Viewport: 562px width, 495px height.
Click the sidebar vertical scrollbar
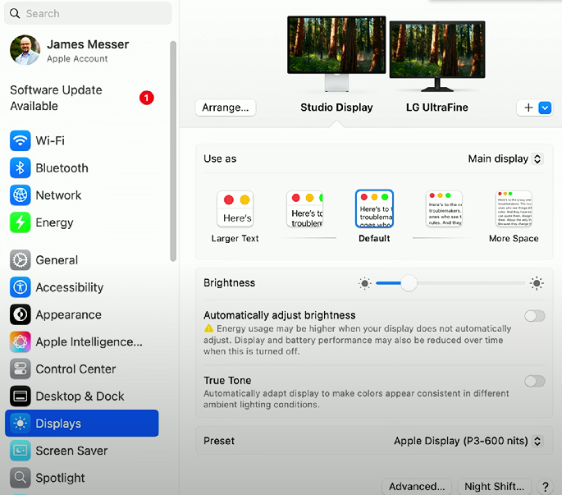173,151
